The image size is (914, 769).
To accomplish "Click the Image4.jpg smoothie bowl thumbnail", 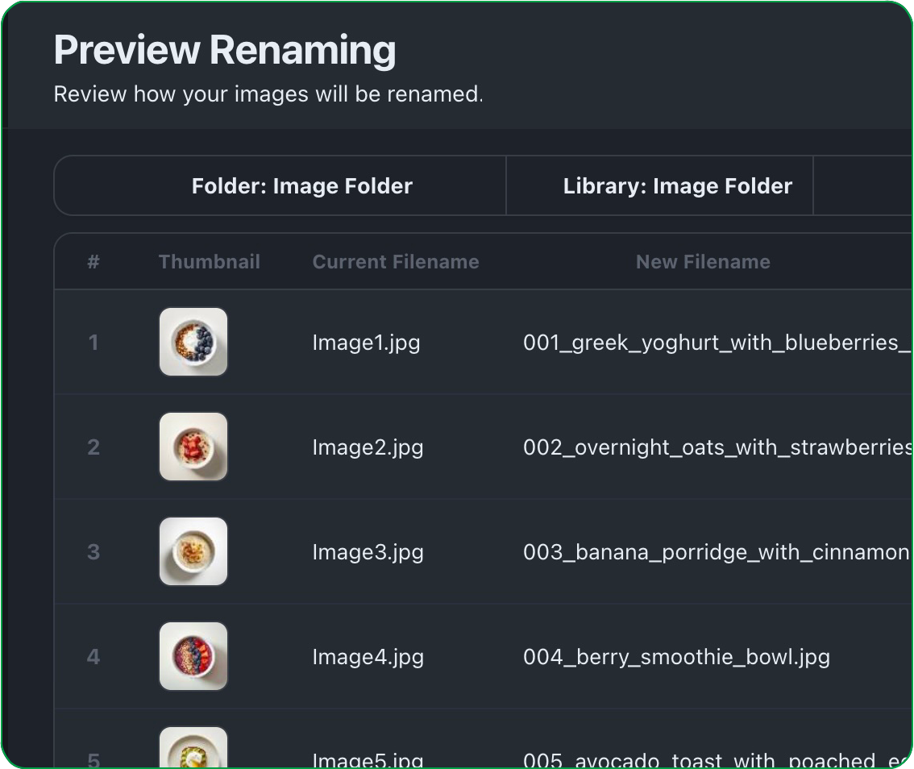I will (x=193, y=656).
